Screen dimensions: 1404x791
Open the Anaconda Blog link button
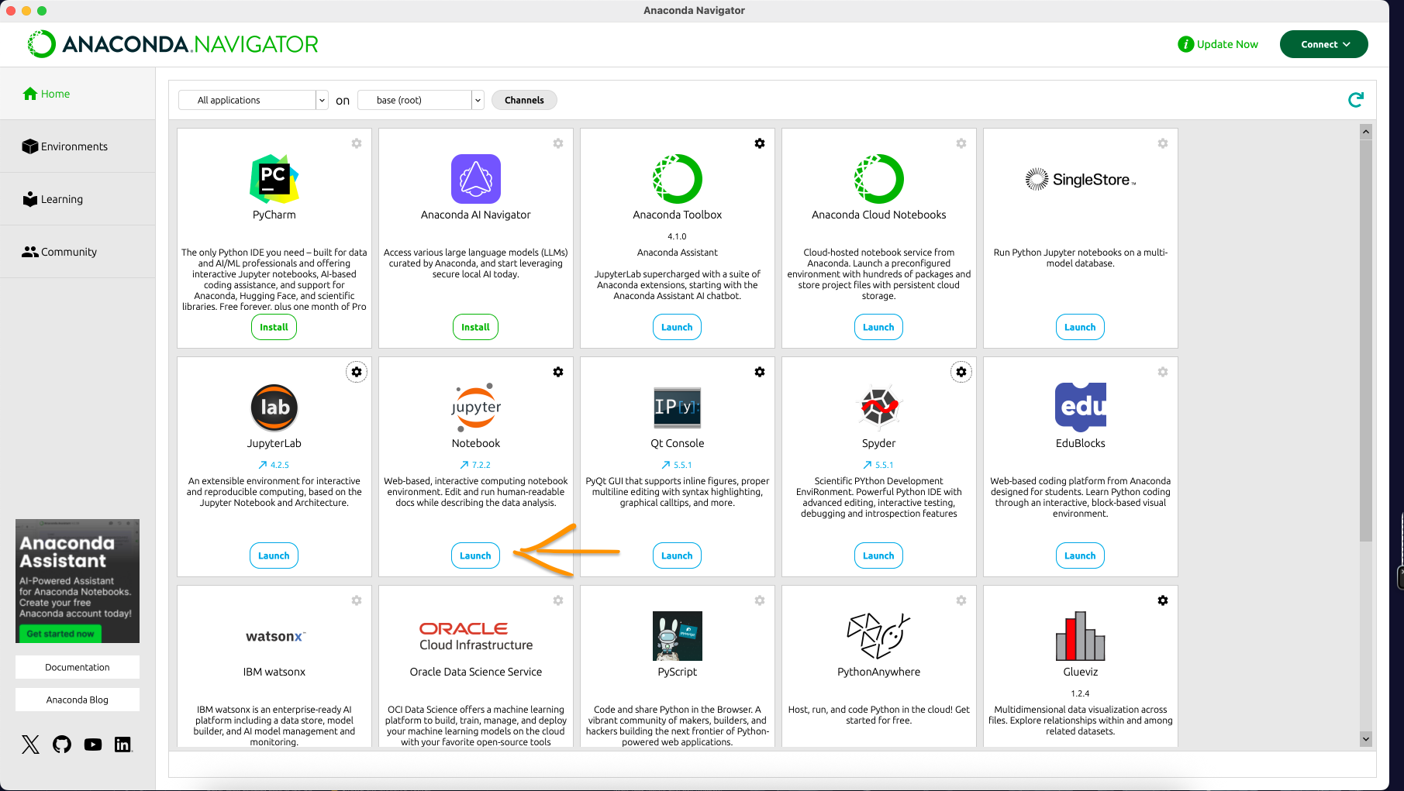click(x=78, y=700)
